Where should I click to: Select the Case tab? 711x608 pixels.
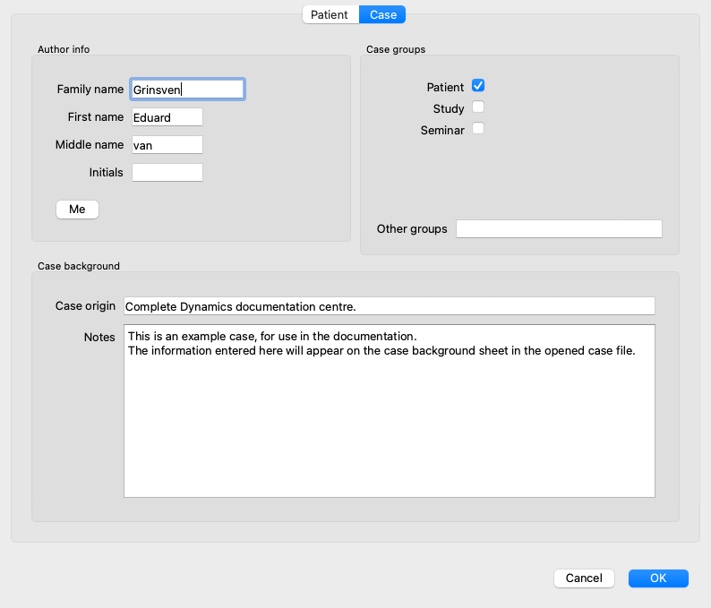click(x=382, y=14)
